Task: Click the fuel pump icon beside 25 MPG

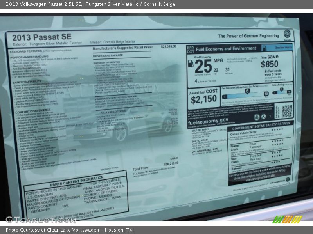Action: [x=191, y=64]
